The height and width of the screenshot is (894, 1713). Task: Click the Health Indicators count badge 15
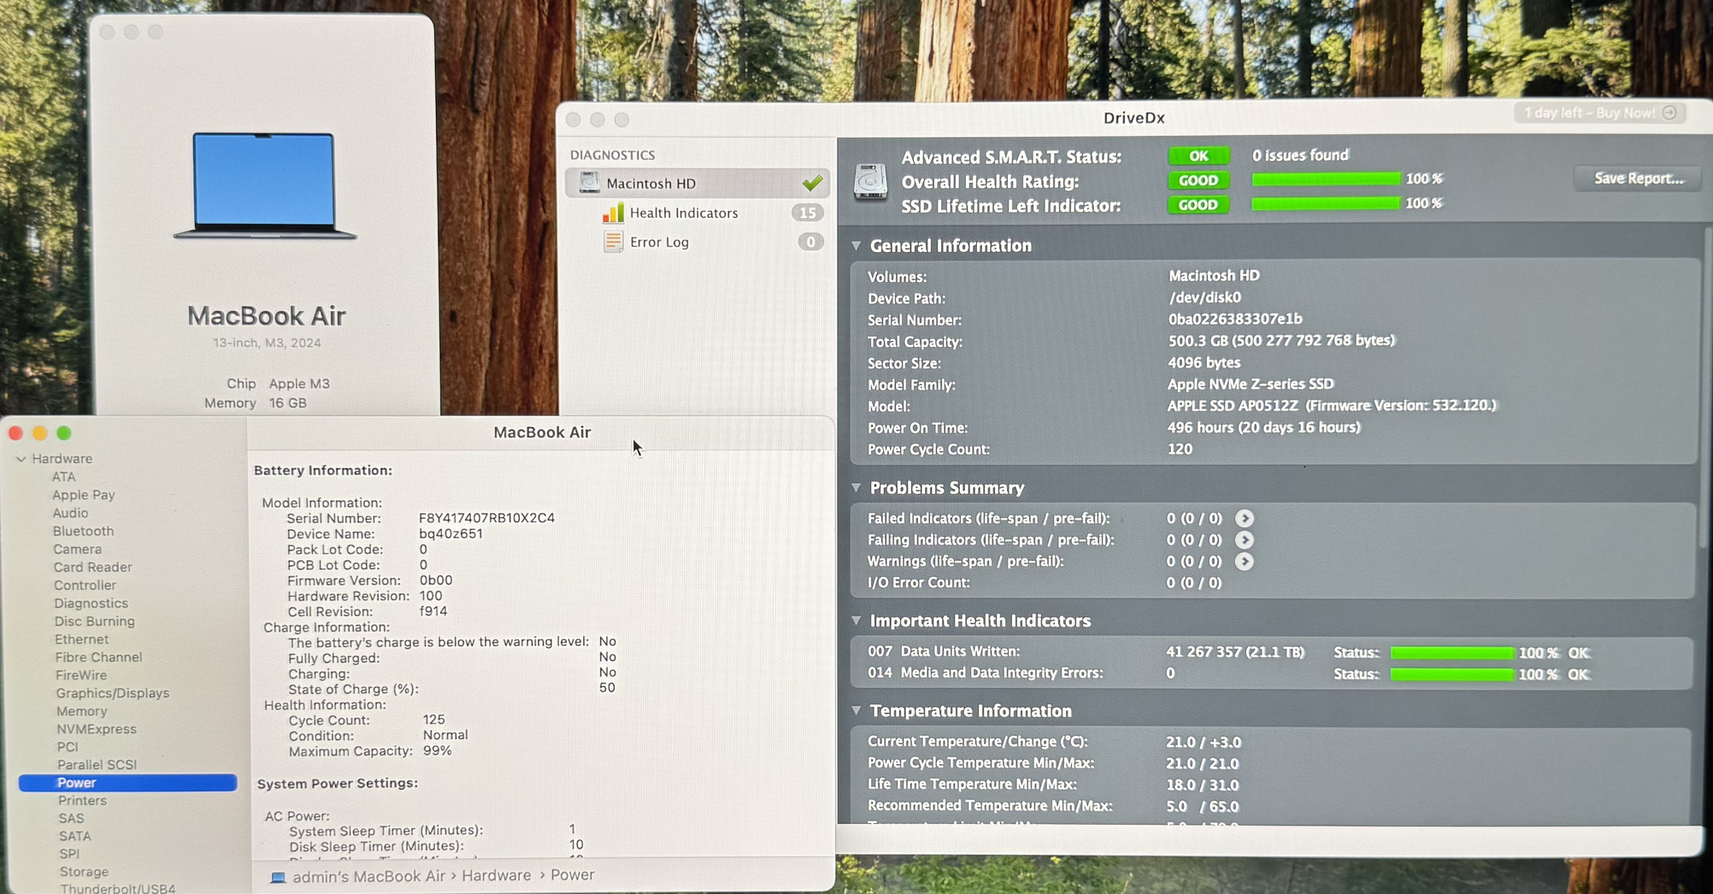click(807, 213)
